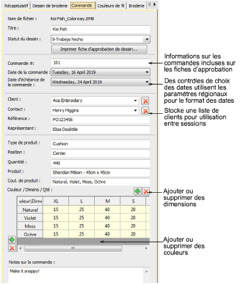Select the Ochre row header
The image size is (244, 284).
pos(30,234)
